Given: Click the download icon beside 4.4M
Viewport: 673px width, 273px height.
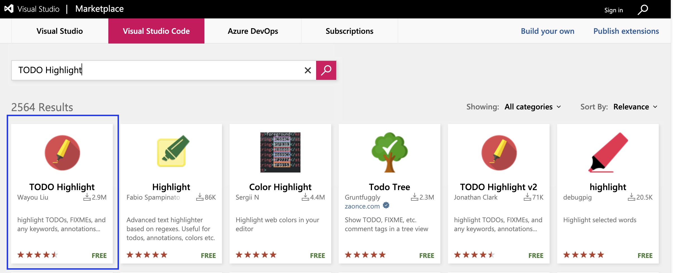Looking at the screenshot, I should coord(305,197).
